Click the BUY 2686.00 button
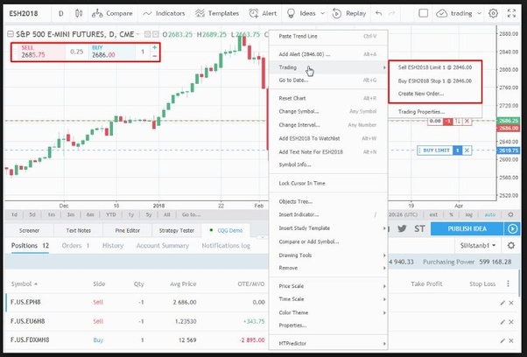The image size is (527, 357). (111, 52)
